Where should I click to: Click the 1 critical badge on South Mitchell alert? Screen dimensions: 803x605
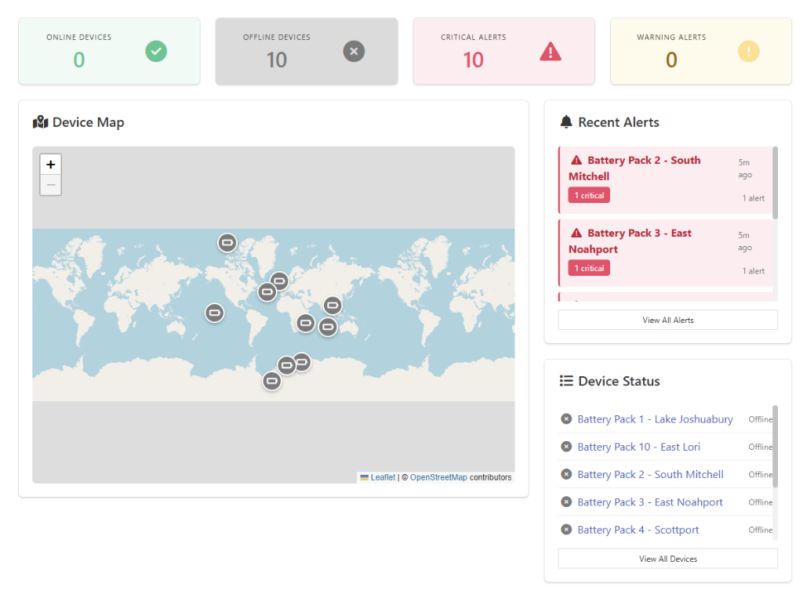(x=588, y=194)
